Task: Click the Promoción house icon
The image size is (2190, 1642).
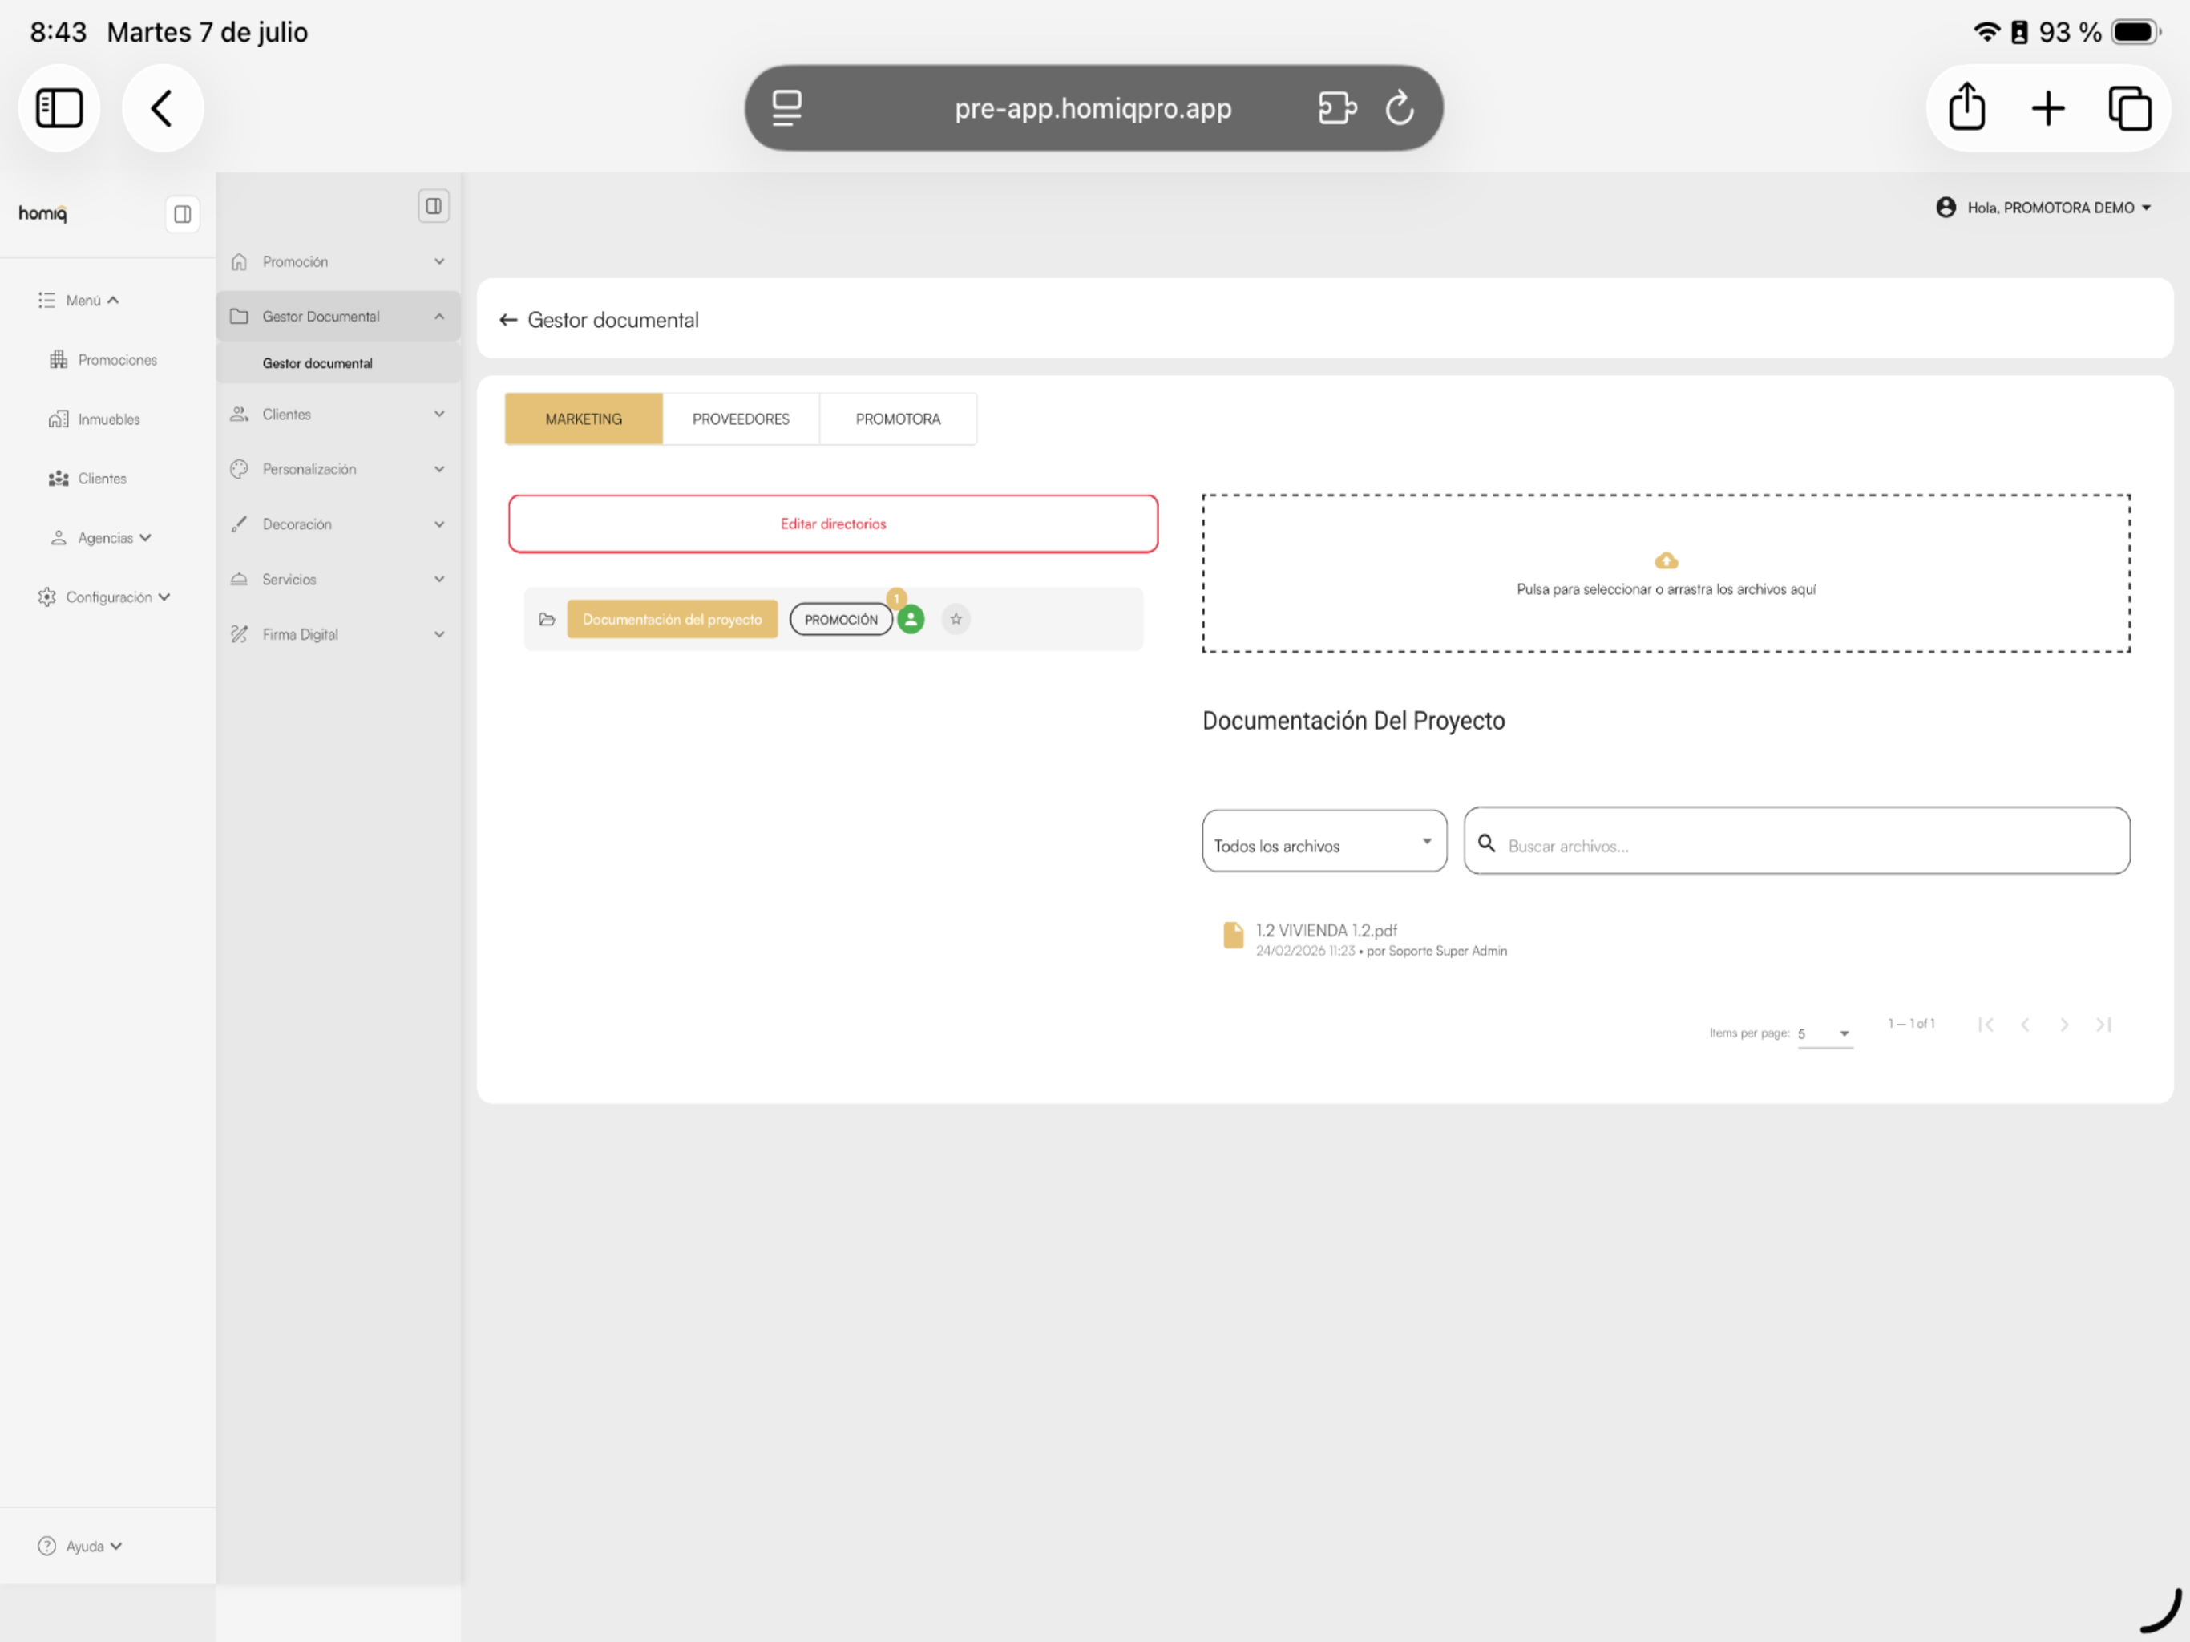Action: [x=239, y=261]
